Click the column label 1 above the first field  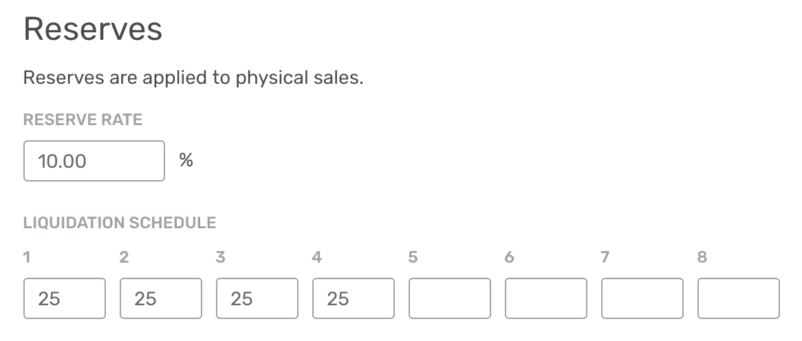27,257
